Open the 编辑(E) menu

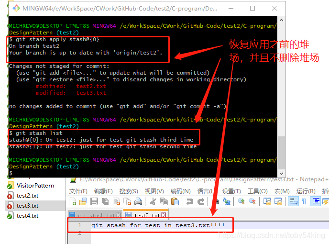[x=103, y=191]
